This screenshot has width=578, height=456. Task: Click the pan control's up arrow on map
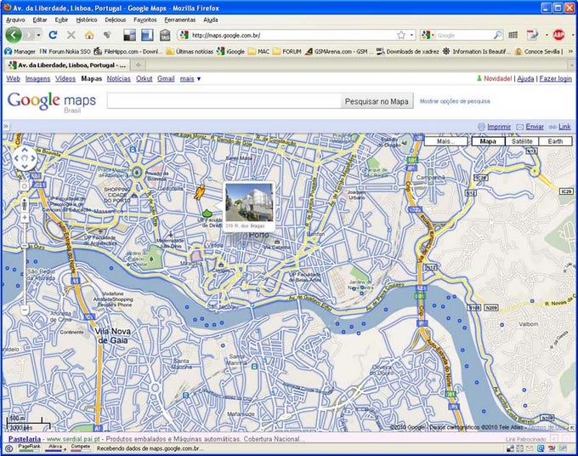pyautogui.click(x=25, y=150)
